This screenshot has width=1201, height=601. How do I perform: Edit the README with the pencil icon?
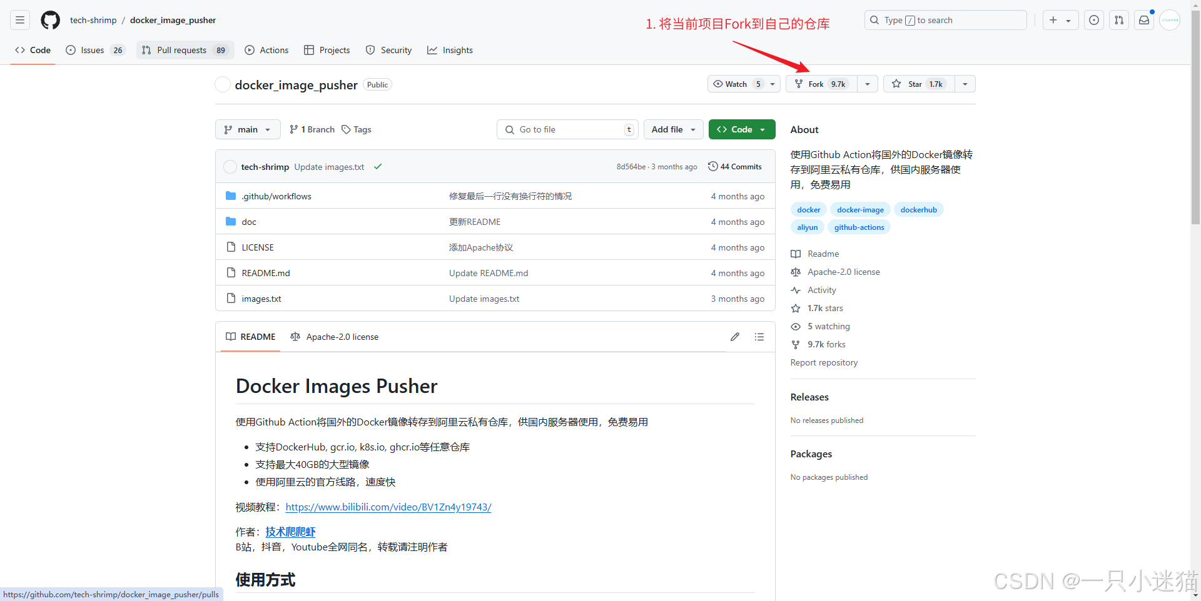point(735,337)
